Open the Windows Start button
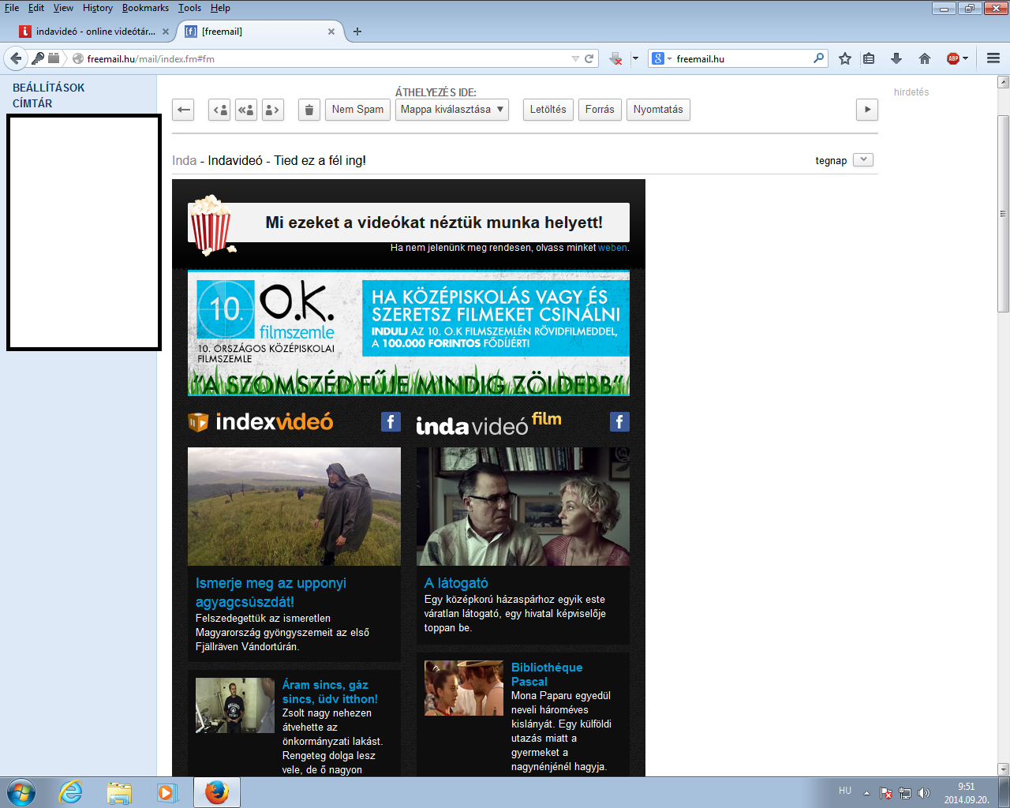Viewport: 1010px width, 808px height. click(x=21, y=792)
